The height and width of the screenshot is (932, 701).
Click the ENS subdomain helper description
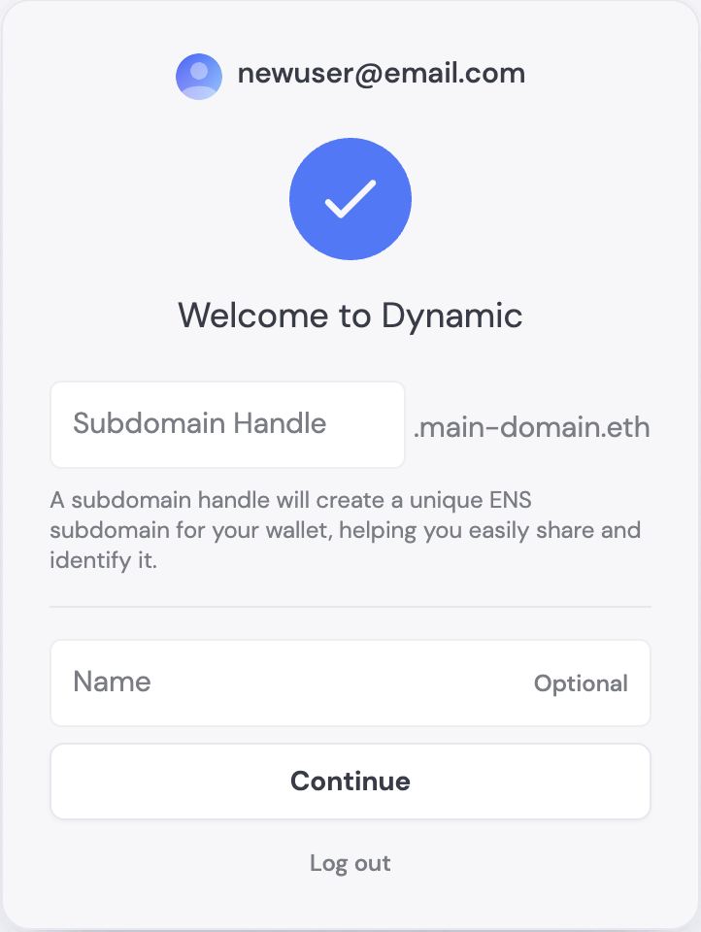point(346,530)
